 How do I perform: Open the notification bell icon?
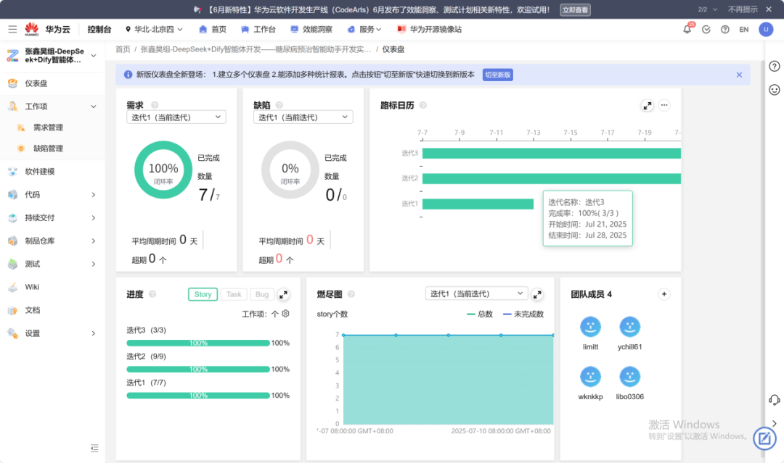point(687,30)
